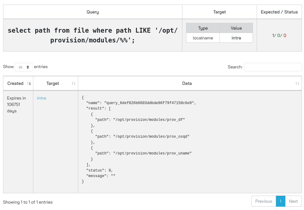The height and width of the screenshot is (210, 304).
Task: Click the Value header in target table
Action: tap(236, 28)
